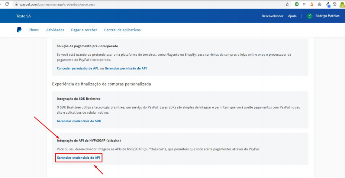345x178 pixels.
Task: Click Conceder permissão de API link
Action: coord(77,68)
